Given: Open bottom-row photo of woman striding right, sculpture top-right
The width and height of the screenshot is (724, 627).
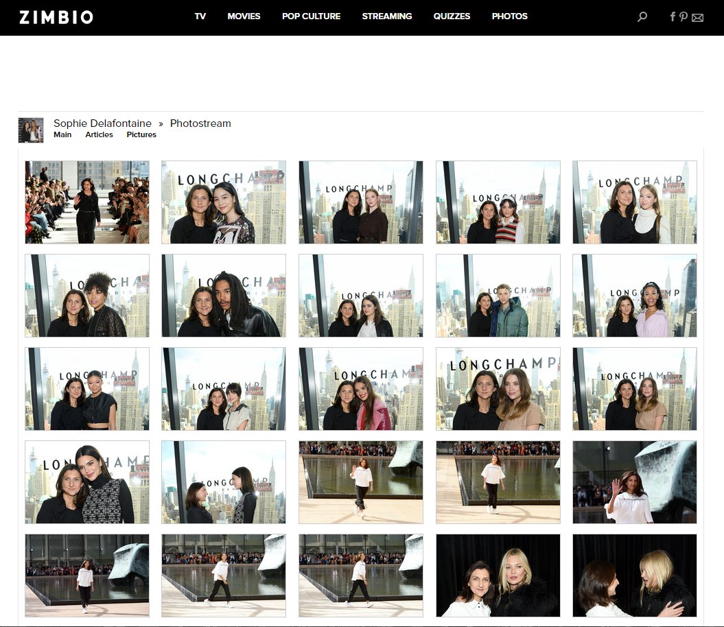Looking at the screenshot, I should (x=224, y=576).
